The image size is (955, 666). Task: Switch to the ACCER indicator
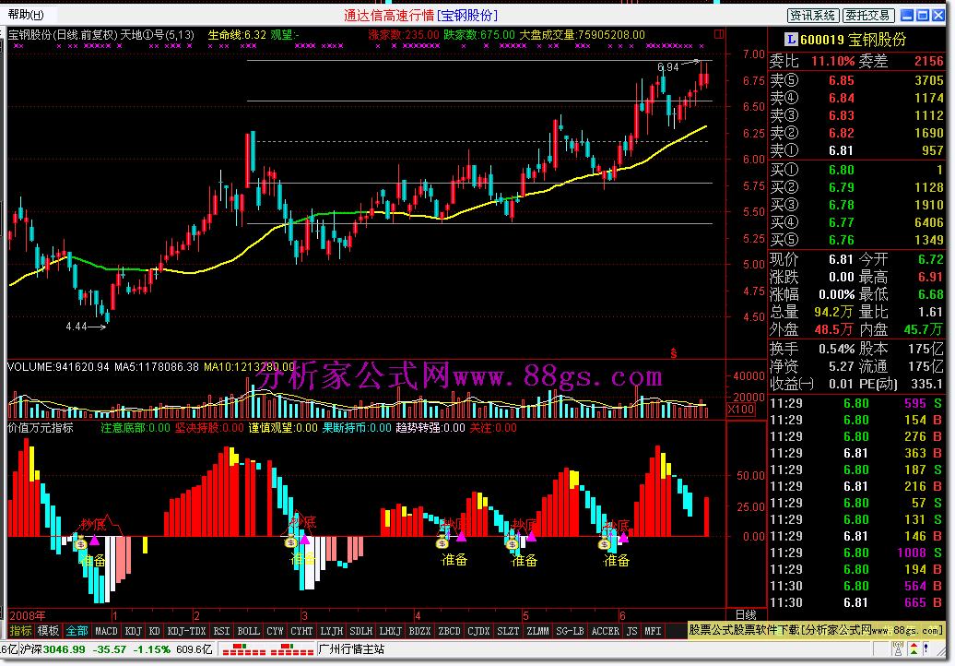[x=606, y=631]
